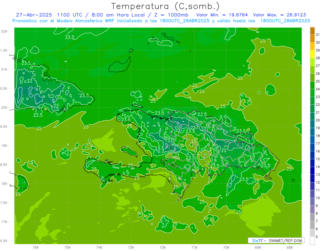Click the colorbar label "5"
This screenshot has width=325, height=251.
317,237
